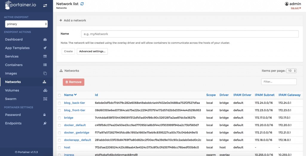
Task: Check the bridge network checkbox
Action: coord(59,118)
